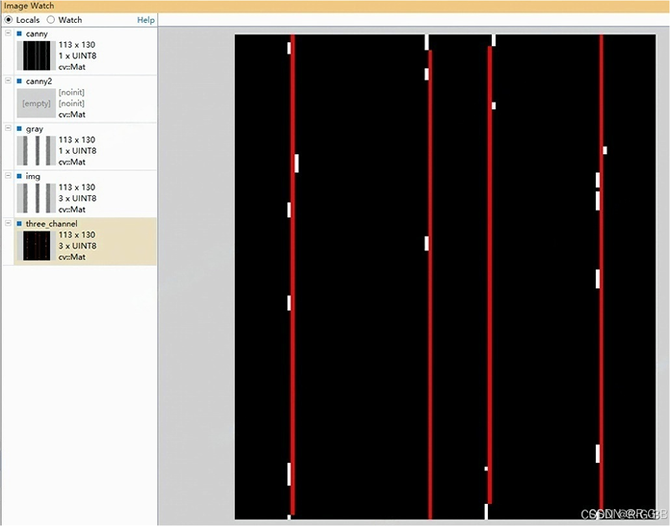
Task: Click "3 x UINT8" under three_channel
Action: click(77, 245)
